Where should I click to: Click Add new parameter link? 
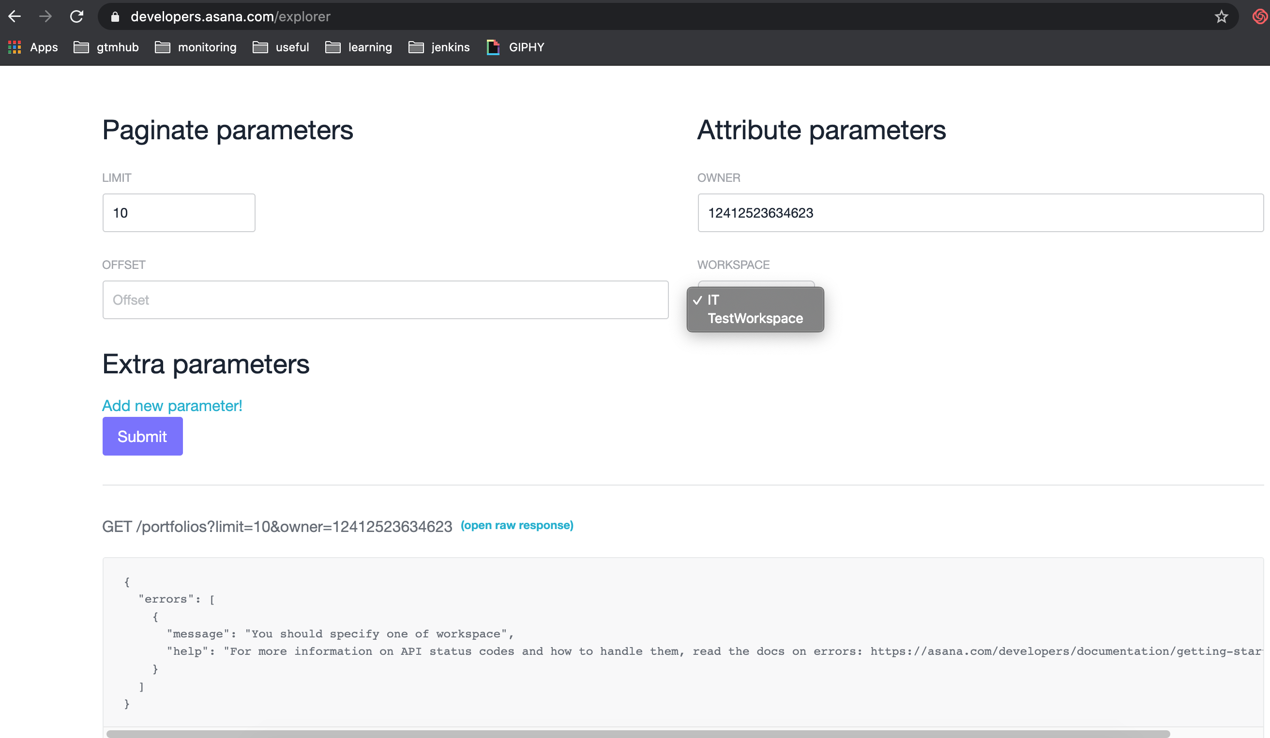coord(172,406)
